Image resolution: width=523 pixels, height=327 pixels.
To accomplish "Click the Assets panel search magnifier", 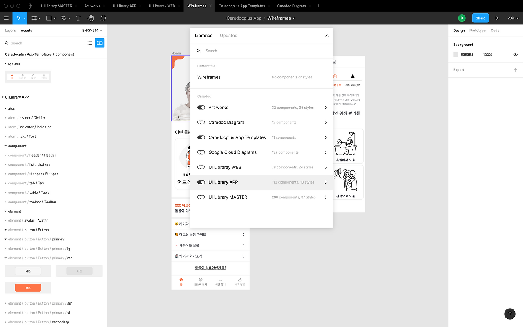I will coord(7,43).
